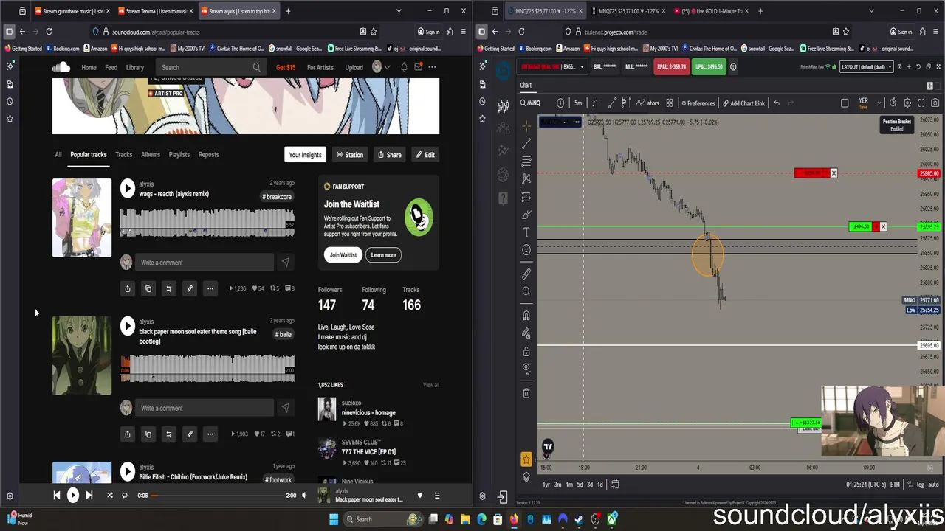Toggle shuffle in the bottom player

point(110,496)
